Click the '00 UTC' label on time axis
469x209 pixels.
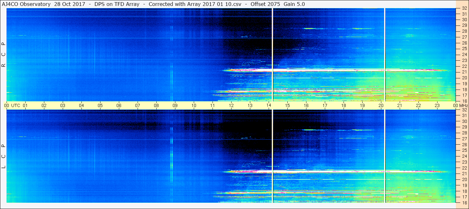[12, 105]
